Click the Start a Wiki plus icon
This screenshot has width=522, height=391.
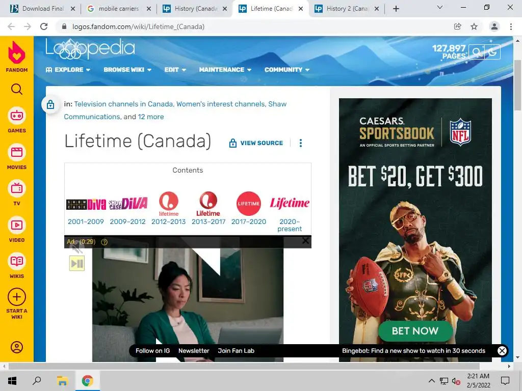coord(17,297)
